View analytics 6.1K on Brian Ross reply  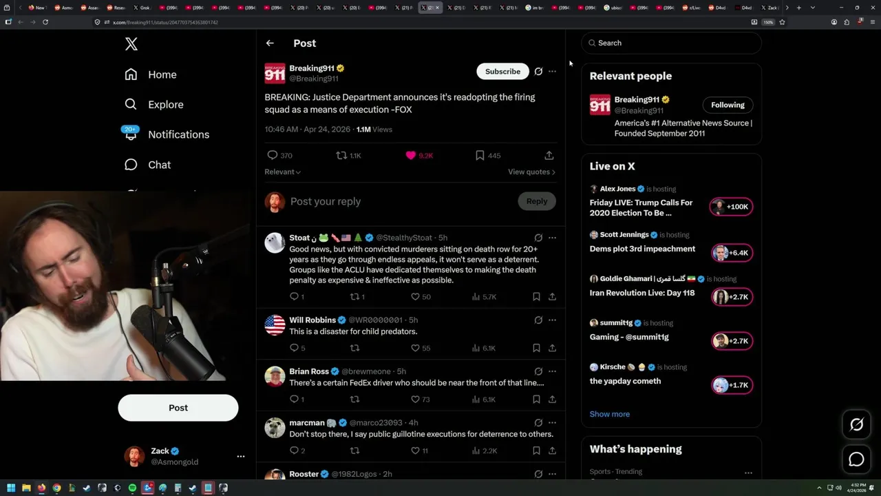coord(484,399)
